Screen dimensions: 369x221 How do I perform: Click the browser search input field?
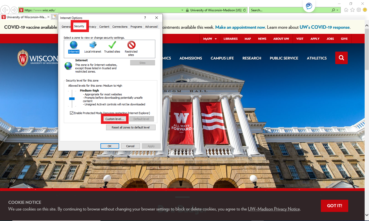[290, 10]
